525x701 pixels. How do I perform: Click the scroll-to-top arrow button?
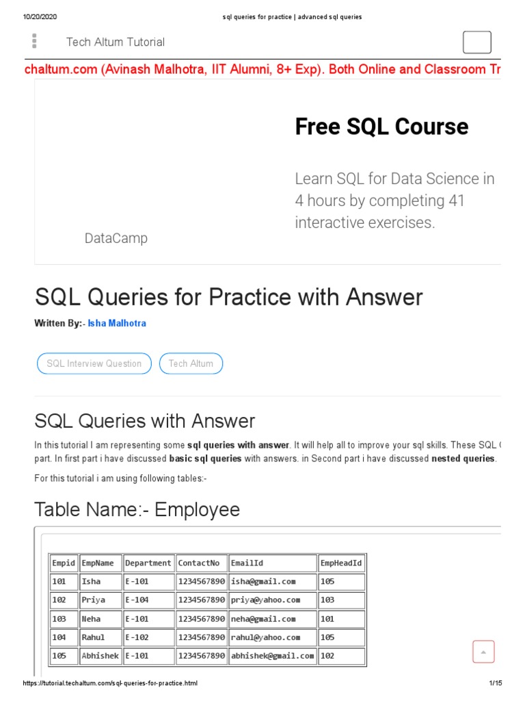tap(483, 652)
